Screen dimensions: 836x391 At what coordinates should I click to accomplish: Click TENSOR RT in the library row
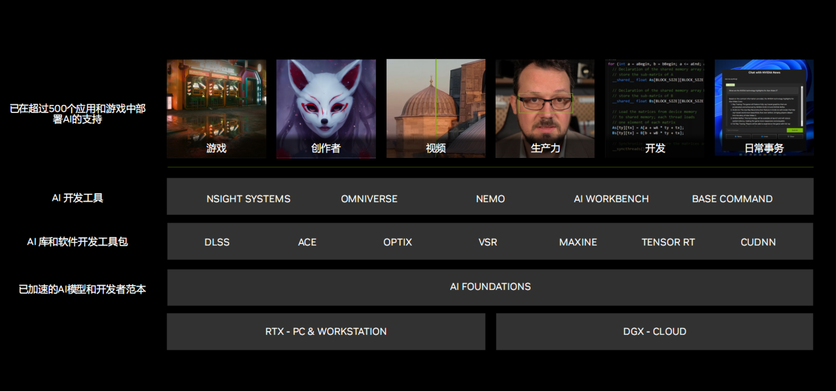(668, 242)
